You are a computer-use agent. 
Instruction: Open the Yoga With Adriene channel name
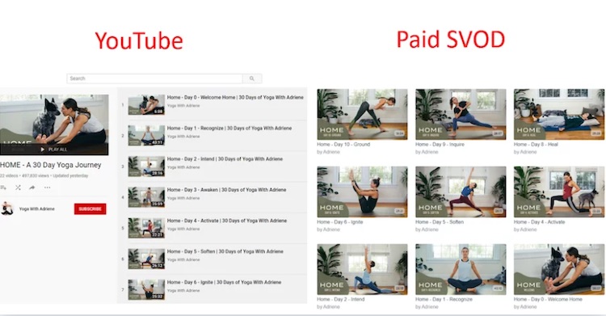36,209
